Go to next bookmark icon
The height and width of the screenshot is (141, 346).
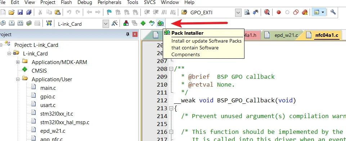point(127,12)
